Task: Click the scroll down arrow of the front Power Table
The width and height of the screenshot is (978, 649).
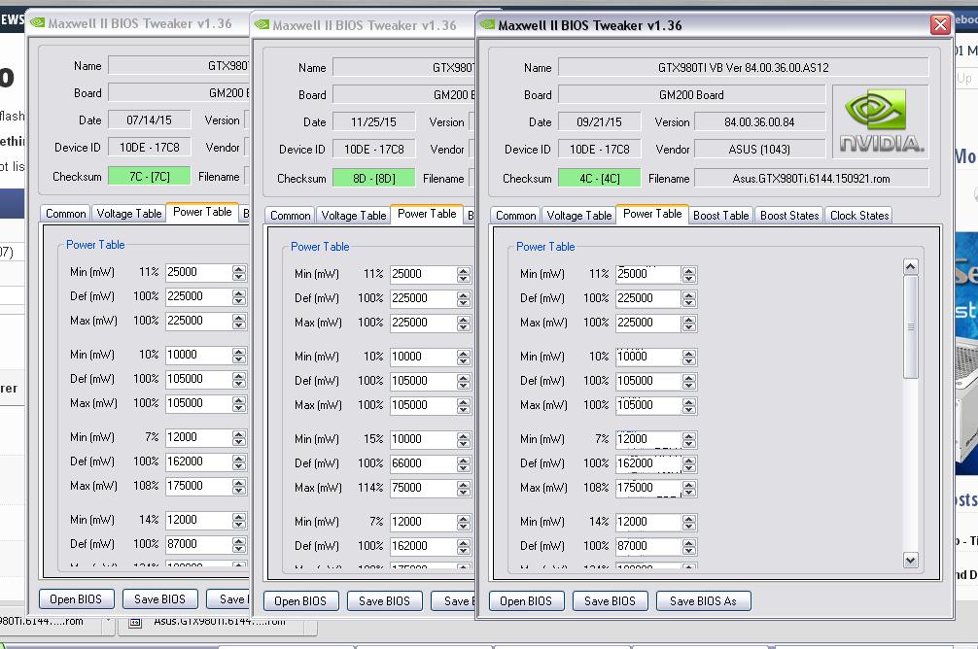Action: pyautogui.click(x=911, y=560)
